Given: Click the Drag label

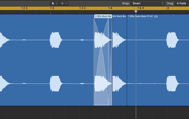Looking at the screenshot, I should click(170, 3).
